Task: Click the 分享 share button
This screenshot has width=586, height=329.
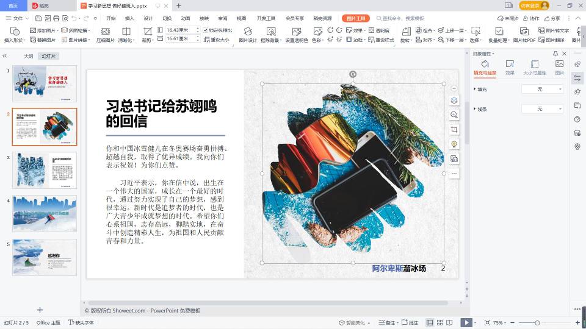Action: click(552, 18)
